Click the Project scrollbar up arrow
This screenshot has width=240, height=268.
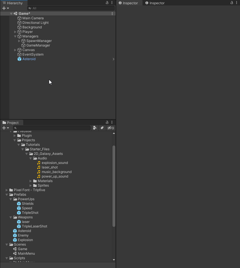coord(114,133)
